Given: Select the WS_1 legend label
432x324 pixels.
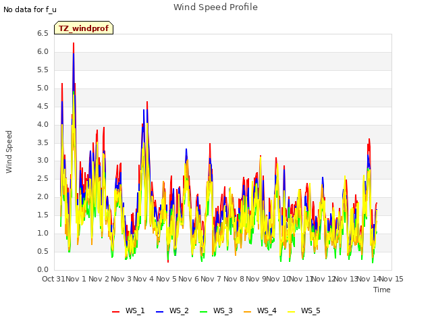Looking at the screenshot, I should coord(135,310).
